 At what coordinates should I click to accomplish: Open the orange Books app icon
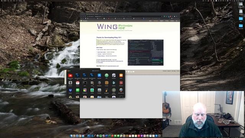(121, 76)
